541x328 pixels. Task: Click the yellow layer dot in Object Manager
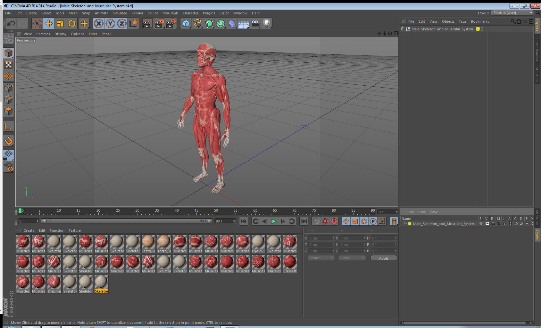(x=478, y=29)
